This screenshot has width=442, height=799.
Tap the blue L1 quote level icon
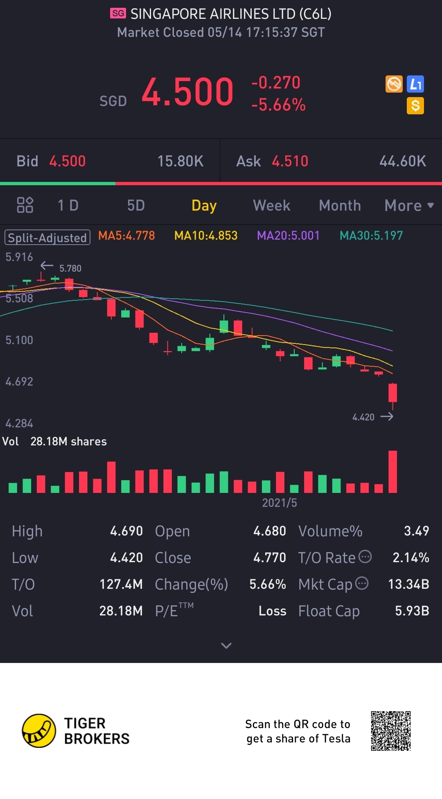coord(415,84)
